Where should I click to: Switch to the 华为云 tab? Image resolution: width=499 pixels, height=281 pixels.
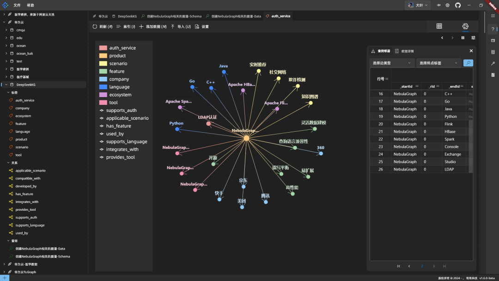click(100, 16)
